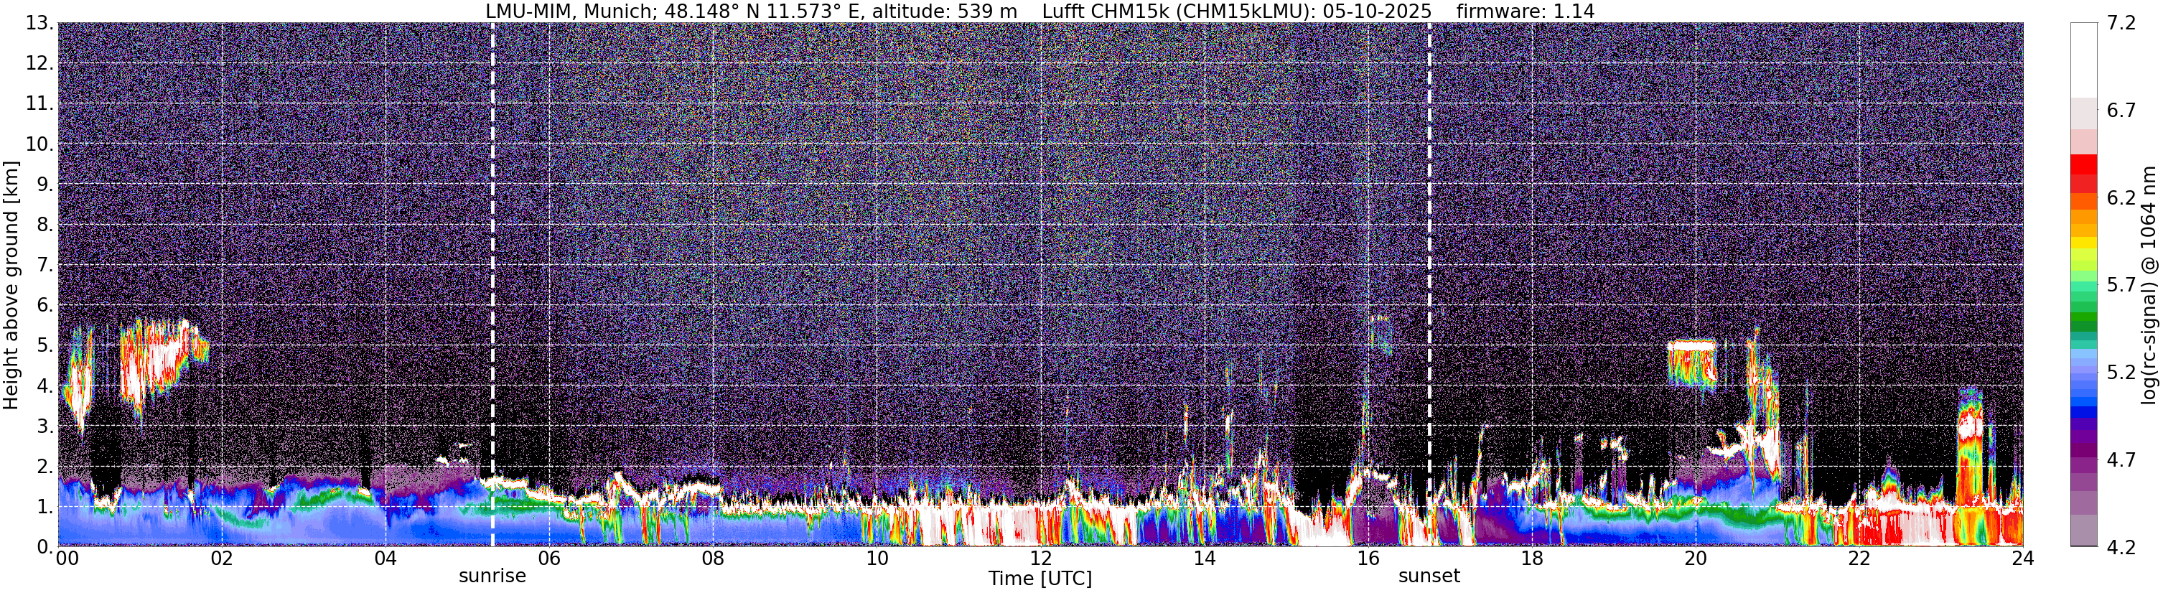Click the "16" time axis tick label
The height and width of the screenshot is (593, 2163).
[1368, 559]
